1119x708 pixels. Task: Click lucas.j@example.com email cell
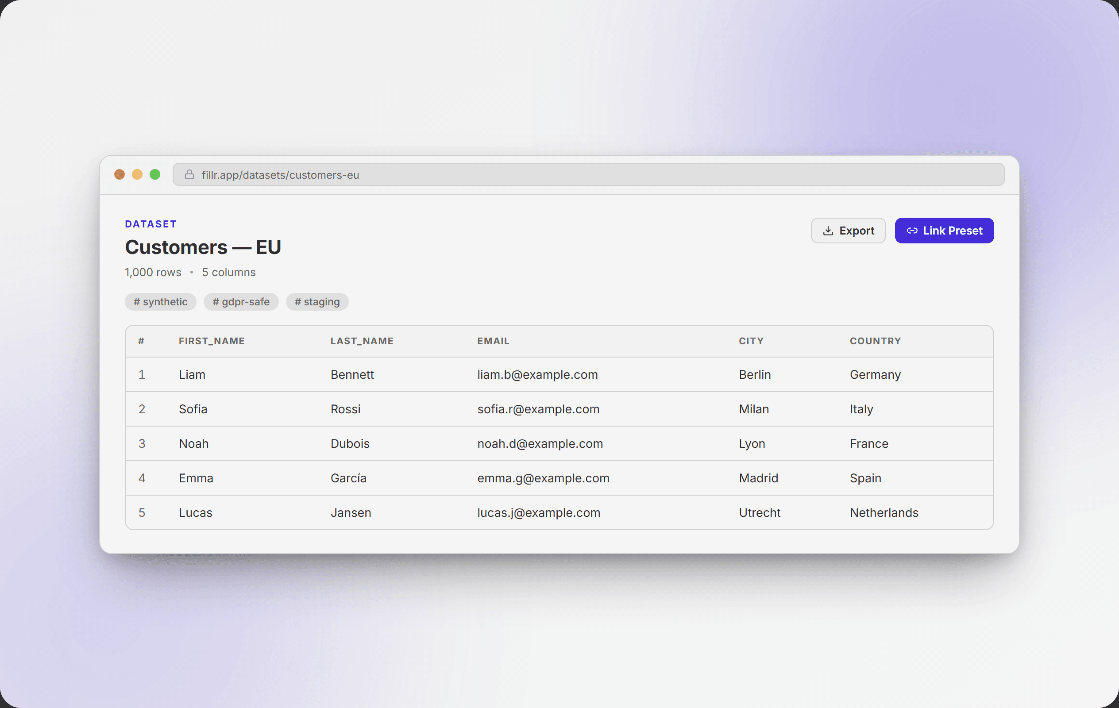click(x=539, y=512)
